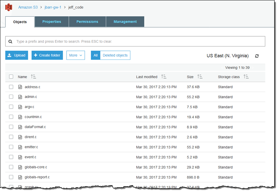278x192 pixels.
Task: Focus the prefix search input field
Action: 137,41
